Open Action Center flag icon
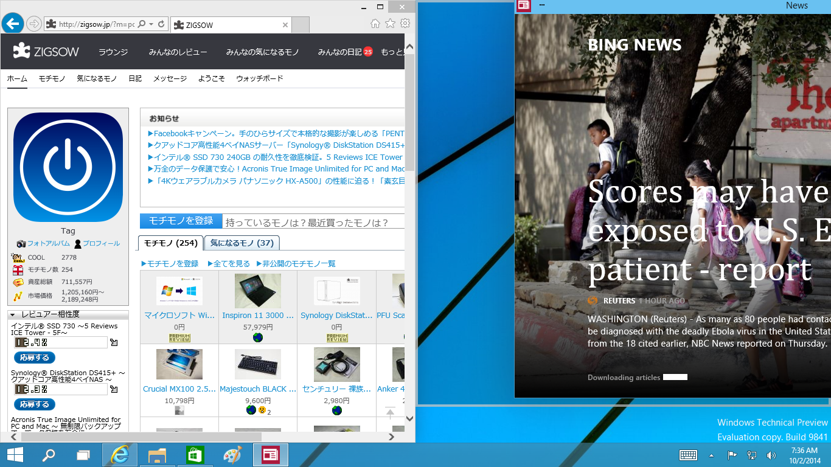The width and height of the screenshot is (831, 467). click(732, 455)
